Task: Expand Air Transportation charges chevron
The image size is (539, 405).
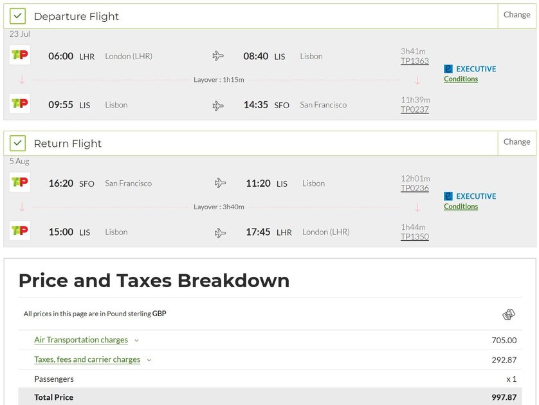Action: click(136, 341)
